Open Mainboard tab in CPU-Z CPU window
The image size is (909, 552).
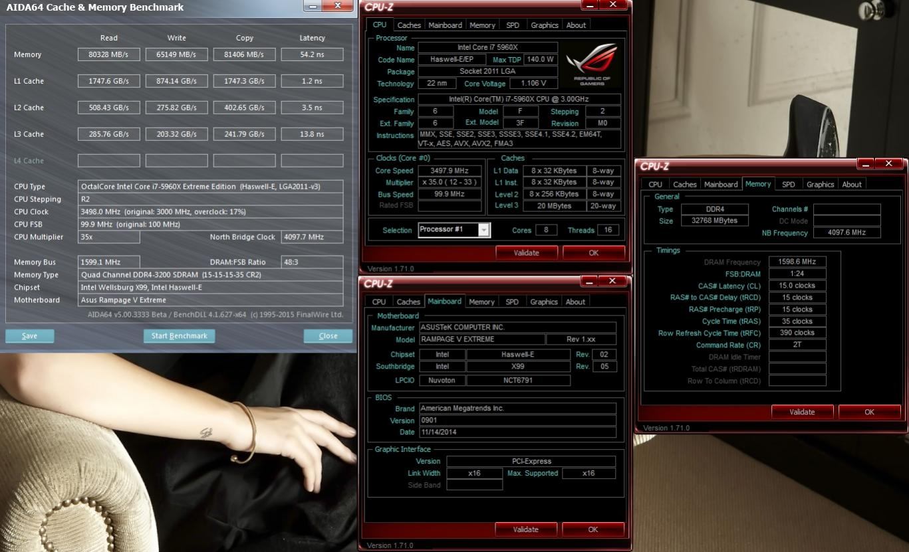tap(445, 25)
